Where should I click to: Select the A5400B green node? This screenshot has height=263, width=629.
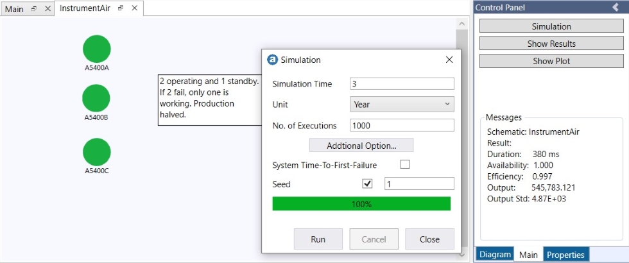click(x=96, y=98)
